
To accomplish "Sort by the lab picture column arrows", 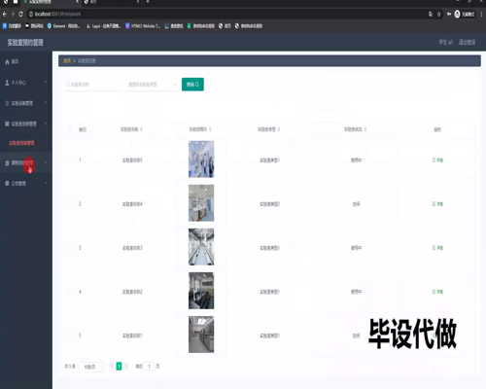I will [210, 129].
